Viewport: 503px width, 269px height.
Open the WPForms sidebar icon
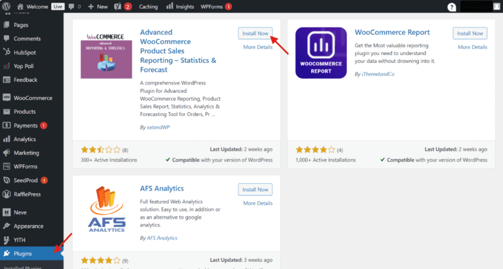pos(7,166)
